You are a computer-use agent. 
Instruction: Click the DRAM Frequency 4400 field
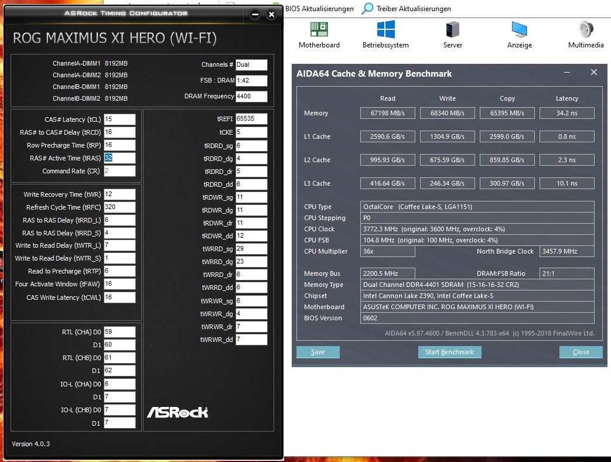click(x=251, y=96)
